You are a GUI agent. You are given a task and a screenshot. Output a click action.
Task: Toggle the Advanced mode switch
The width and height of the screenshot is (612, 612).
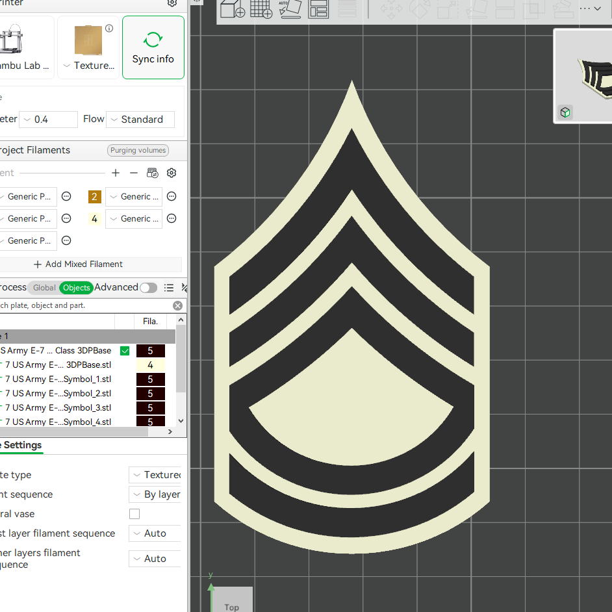(x=148, y=288)
